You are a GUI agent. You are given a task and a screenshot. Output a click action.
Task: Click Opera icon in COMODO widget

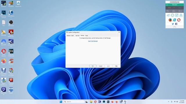[x=179, y=20]
